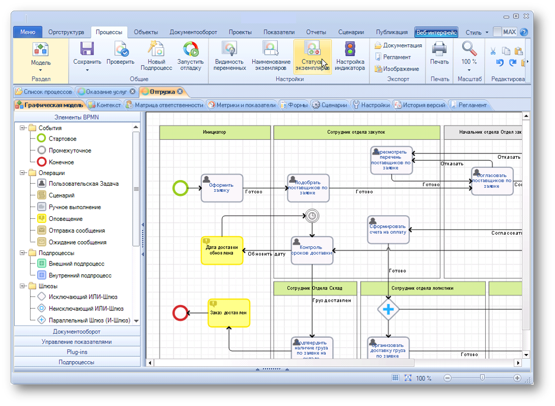Start Запустить отладку debugging

190,56
